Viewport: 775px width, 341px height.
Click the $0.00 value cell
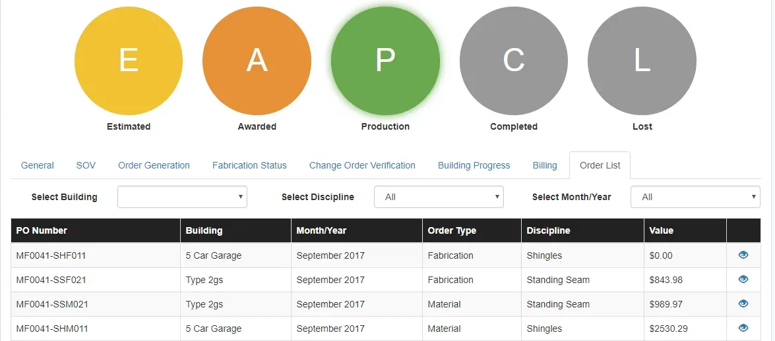click(x=685, y=255)
